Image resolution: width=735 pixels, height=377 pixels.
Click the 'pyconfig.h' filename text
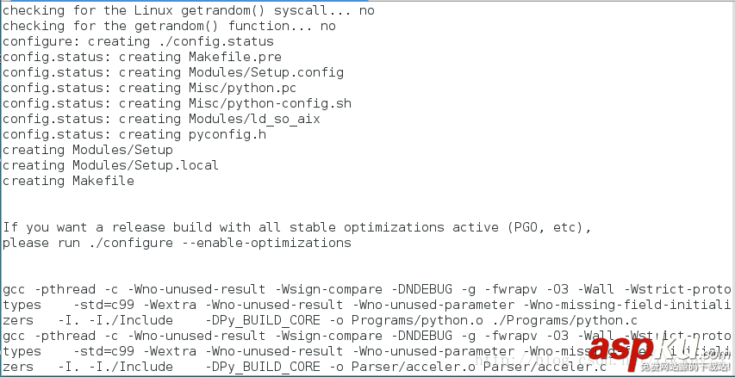click(x=227, y=134)
